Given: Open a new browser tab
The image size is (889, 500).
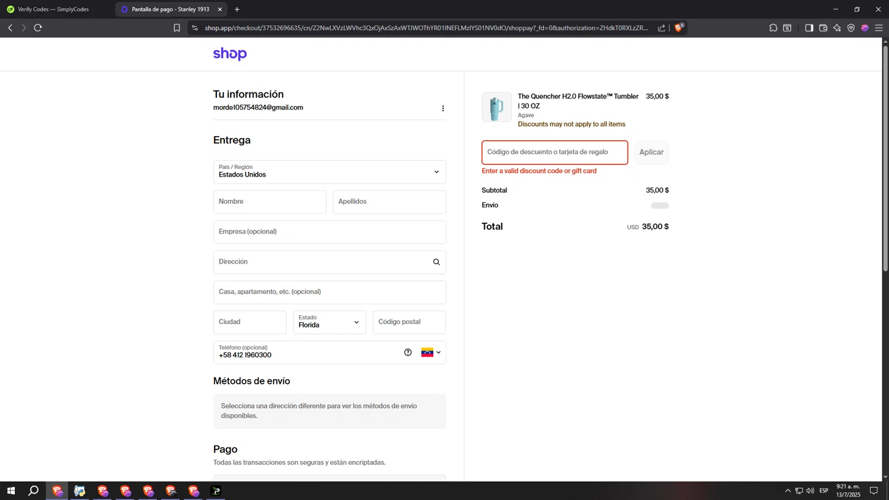Looking at the screenshot, I should click(237, 9).
